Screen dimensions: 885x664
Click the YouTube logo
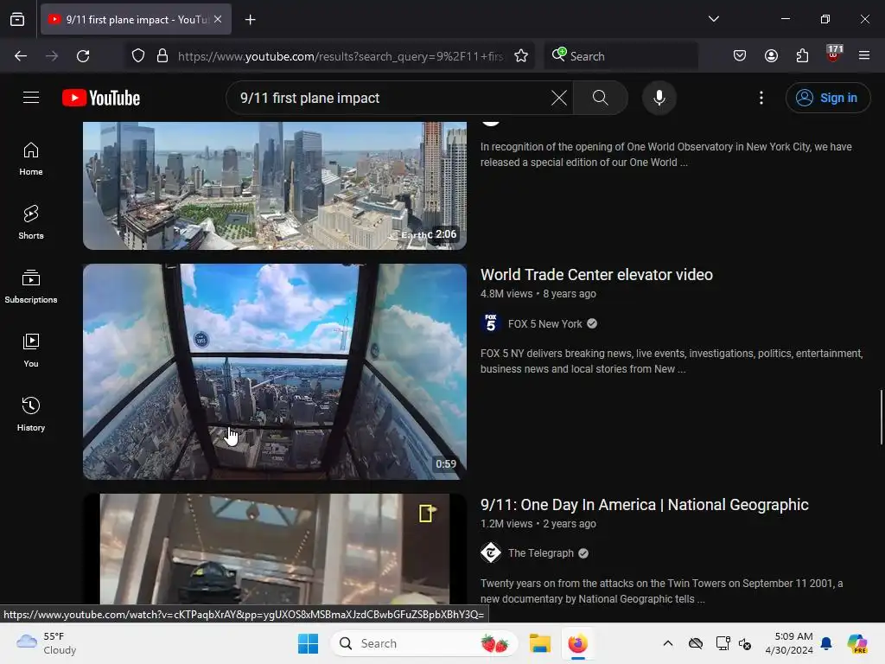(x=101, y=98)
